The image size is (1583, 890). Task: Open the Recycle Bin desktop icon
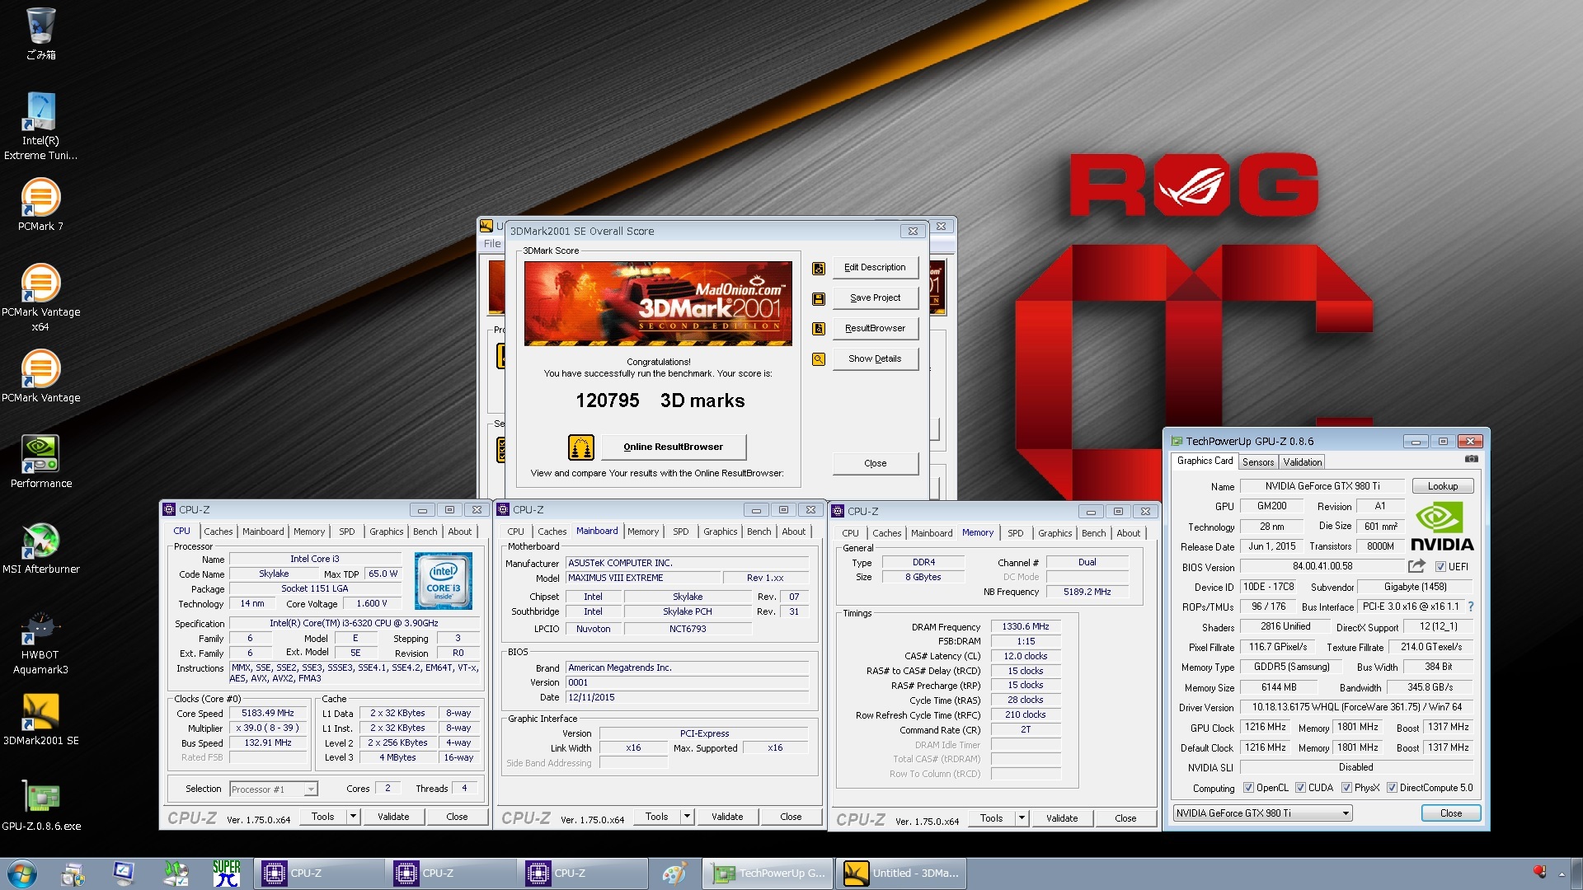[40, 34]
